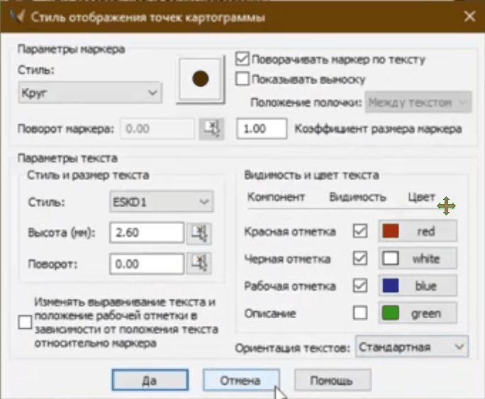
Task: Pick the red color for Красная отметка
Action: click(418, 232)
